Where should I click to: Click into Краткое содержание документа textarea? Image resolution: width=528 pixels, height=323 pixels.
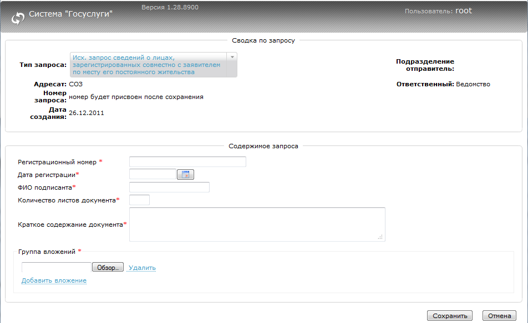pos(257,225)
